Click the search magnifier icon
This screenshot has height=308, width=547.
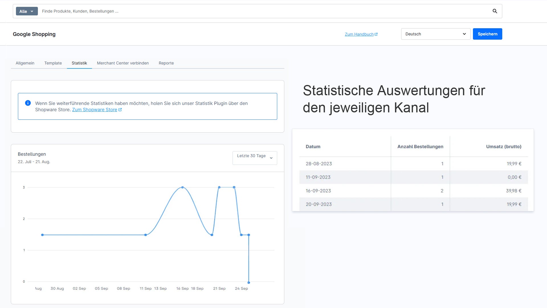point(495,11)
